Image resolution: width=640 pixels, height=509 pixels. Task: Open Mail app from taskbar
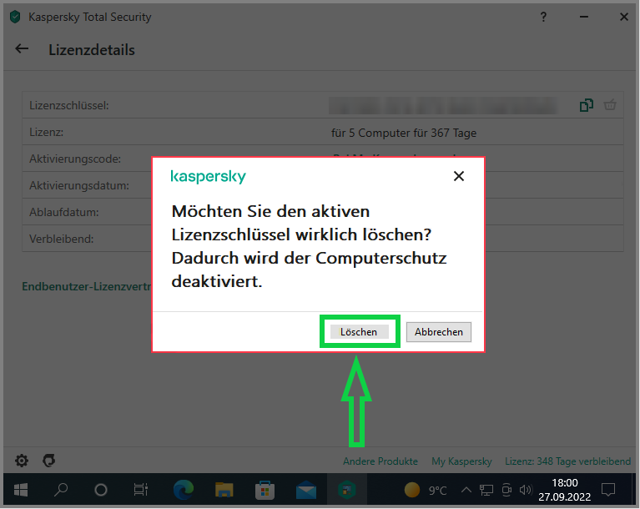pos(305,490)
